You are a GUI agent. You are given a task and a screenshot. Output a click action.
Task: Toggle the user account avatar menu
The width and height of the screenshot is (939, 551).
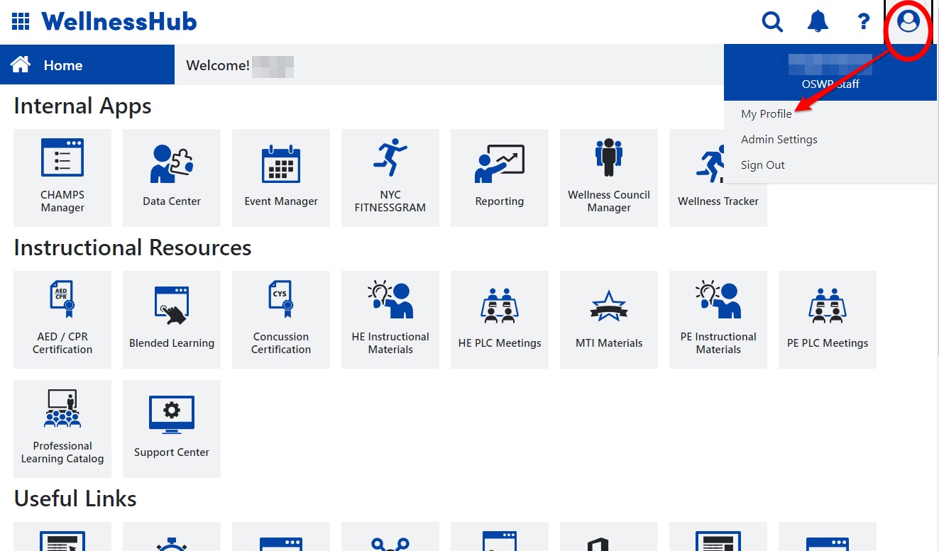pyautogui.click(x=908, y=22)
